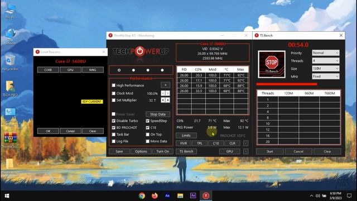Launch Google Chrome from taskbar
This screenshot has width=357, height=201.
(x=142, y=196)
